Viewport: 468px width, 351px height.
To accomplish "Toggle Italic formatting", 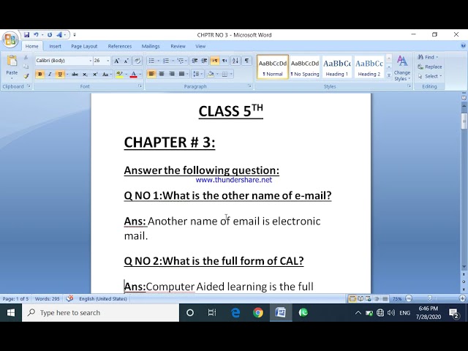I will tap(50, 75).
